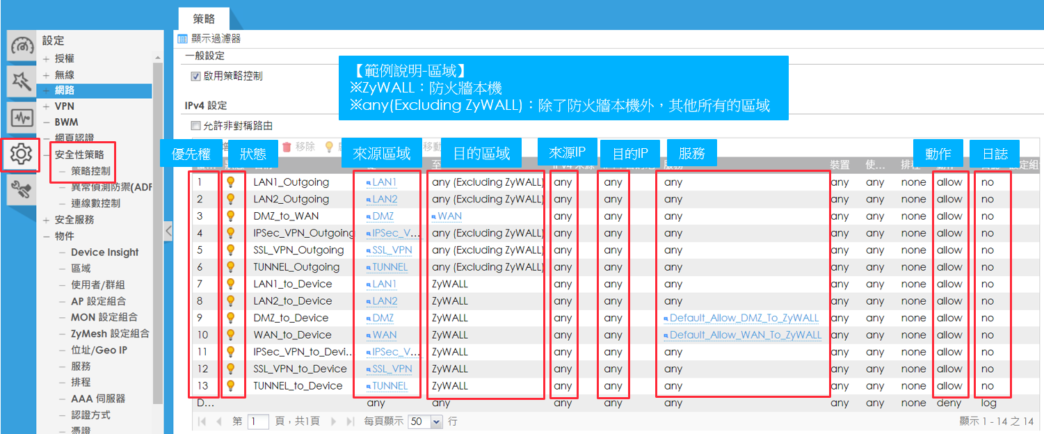The image size is (1044, 434).
Task: Open AP 設定組合 in the tree
Action: point(98,301)
